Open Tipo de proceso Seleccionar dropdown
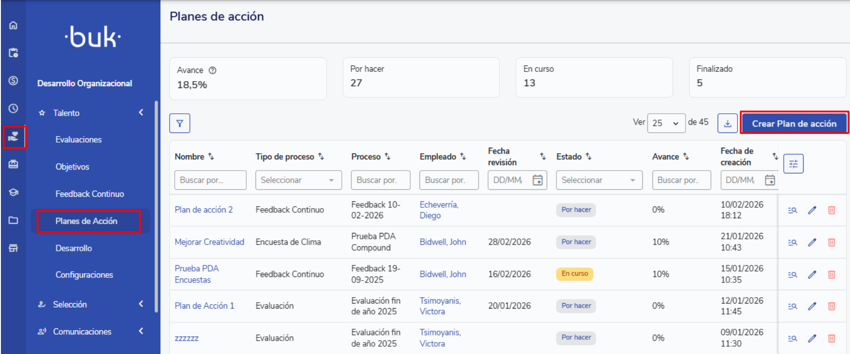 tap(298, 180)
